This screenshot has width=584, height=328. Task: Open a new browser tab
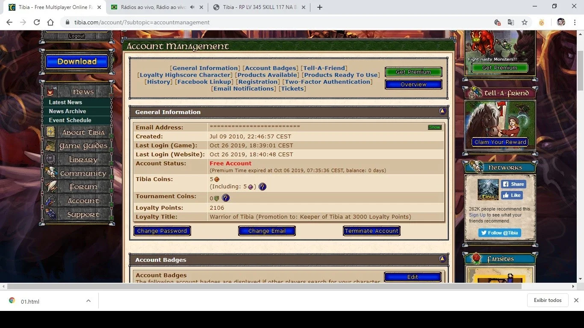[x=320, y=7]
